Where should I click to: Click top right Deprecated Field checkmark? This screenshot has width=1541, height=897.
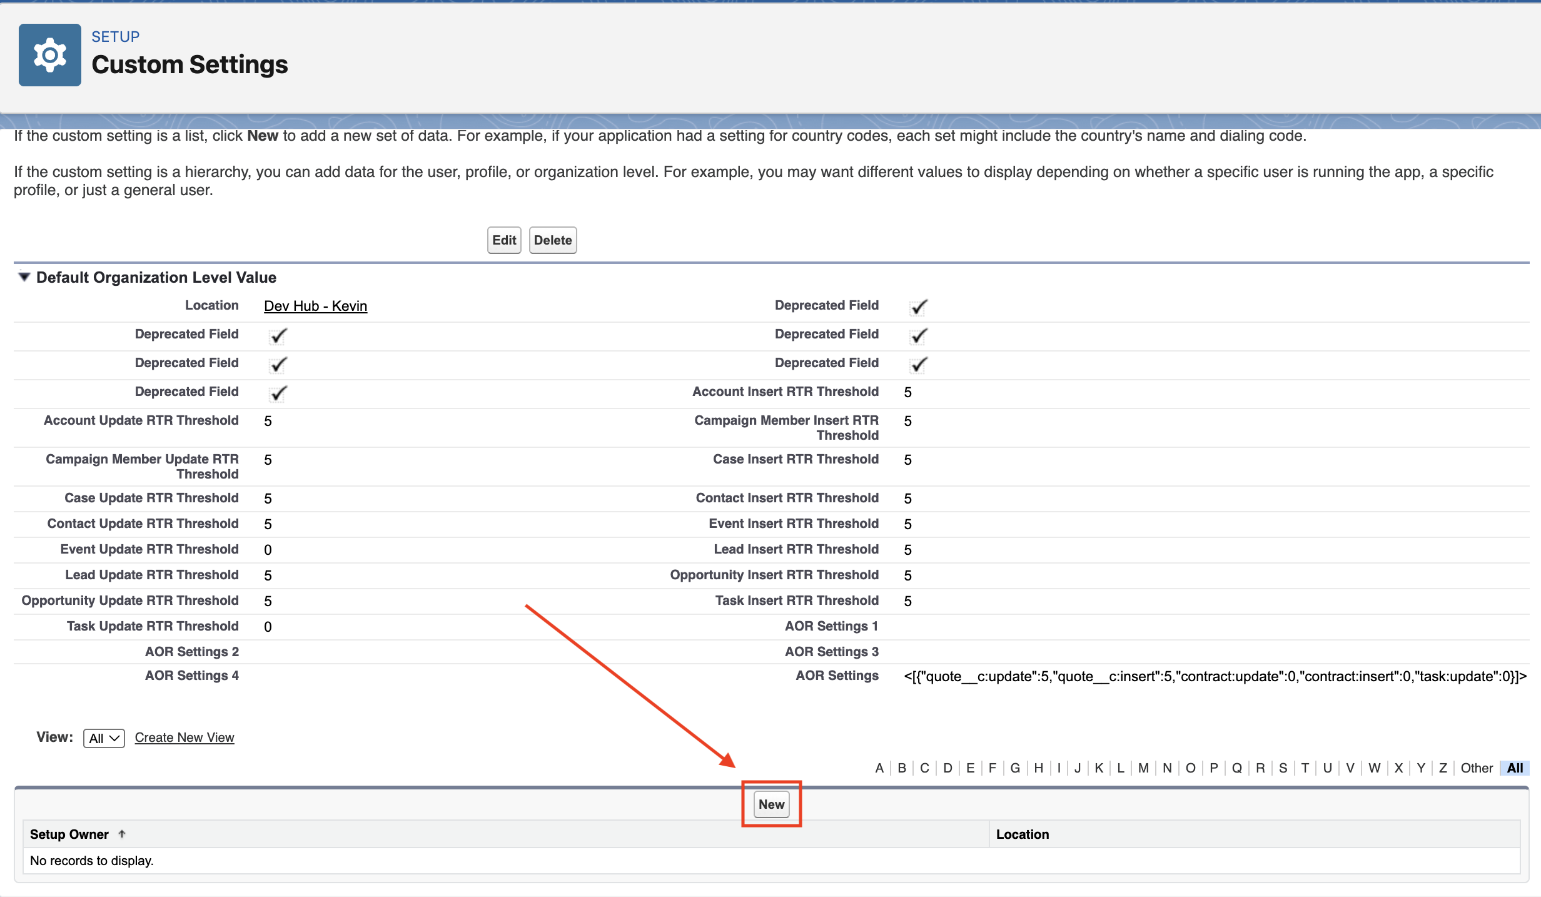click(x=918, y=307)
